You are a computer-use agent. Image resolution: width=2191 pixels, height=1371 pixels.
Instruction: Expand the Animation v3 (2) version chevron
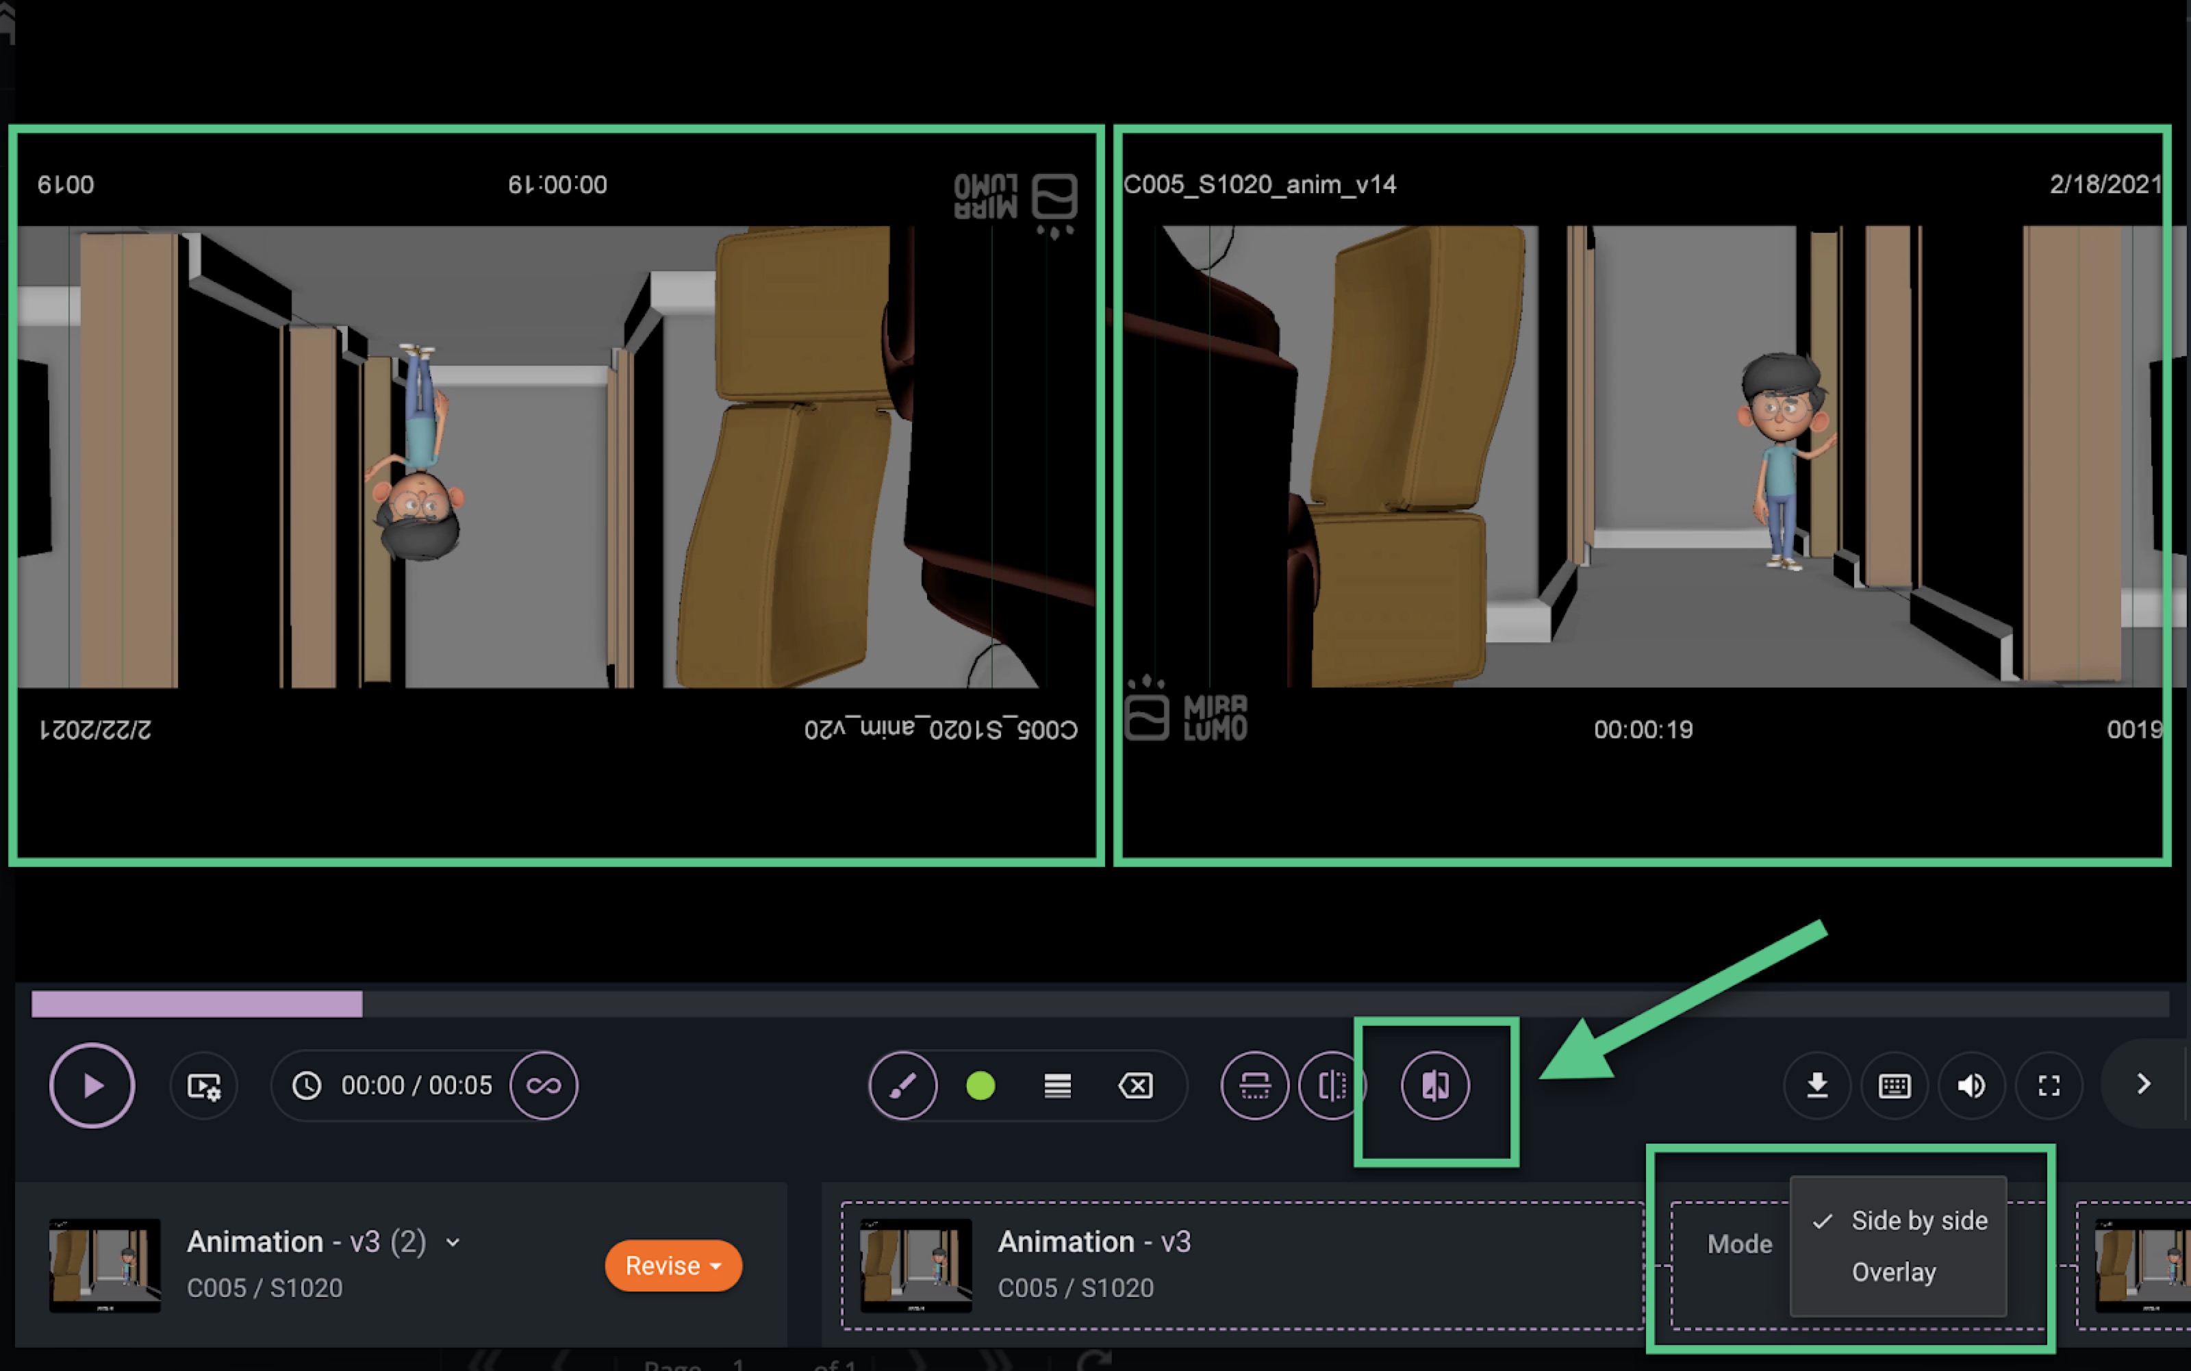pyautogui.click(x=453, y=1242)
